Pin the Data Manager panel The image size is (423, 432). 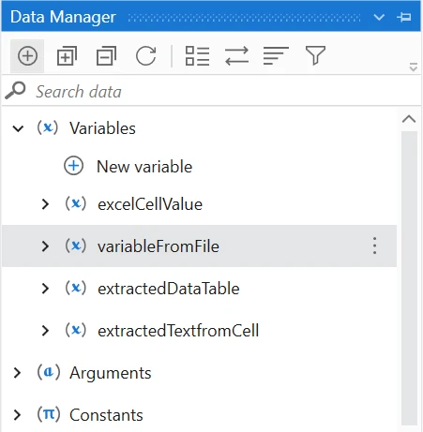404,17
